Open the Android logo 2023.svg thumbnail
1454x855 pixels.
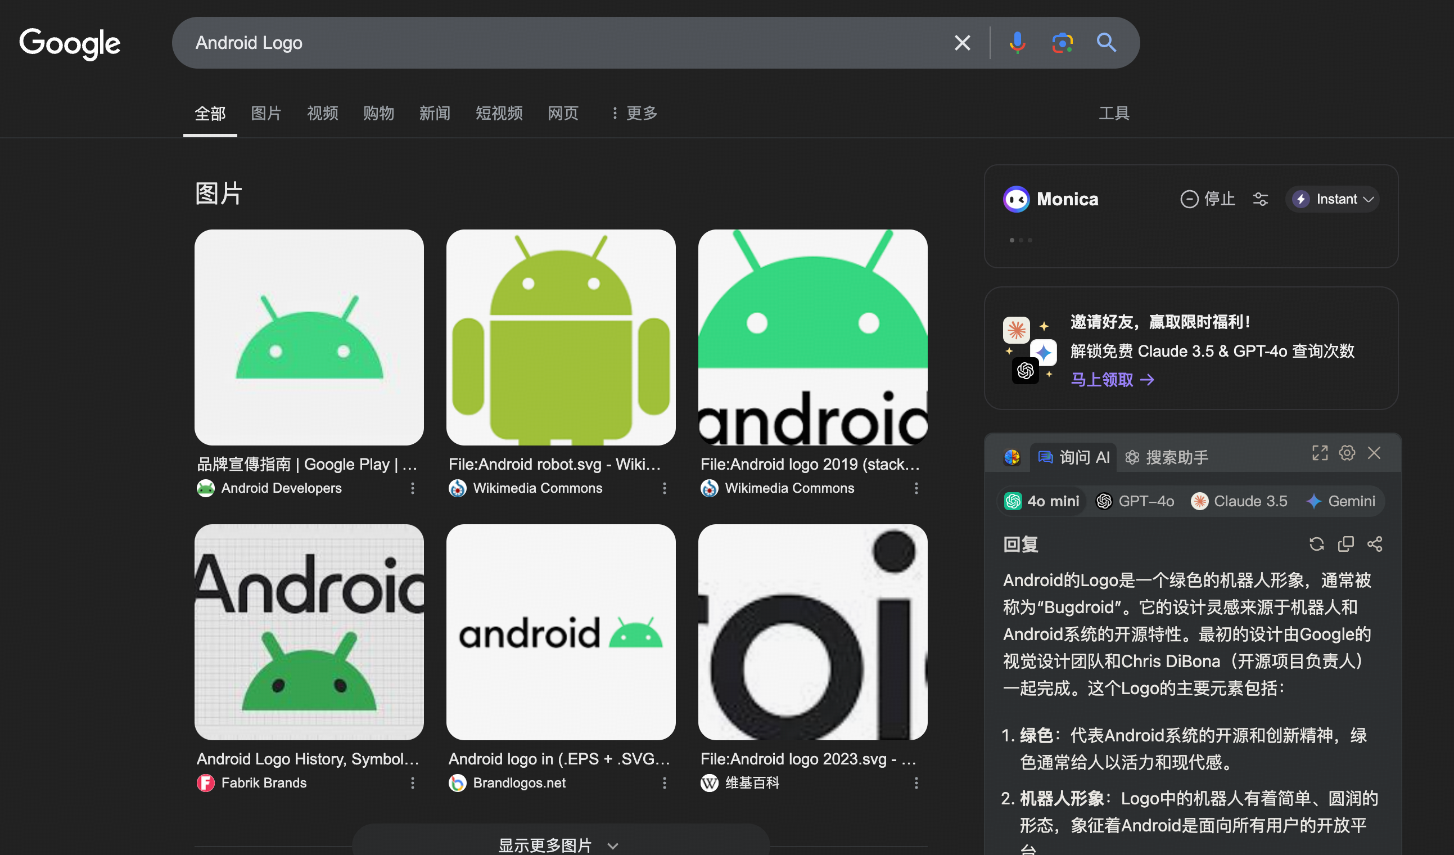point(812,632)
